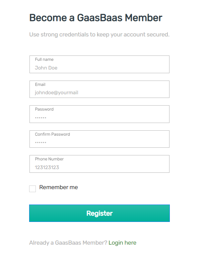Click the Remember me label text
This screenshot has height=259, width=206.
[x=59, y=187]
